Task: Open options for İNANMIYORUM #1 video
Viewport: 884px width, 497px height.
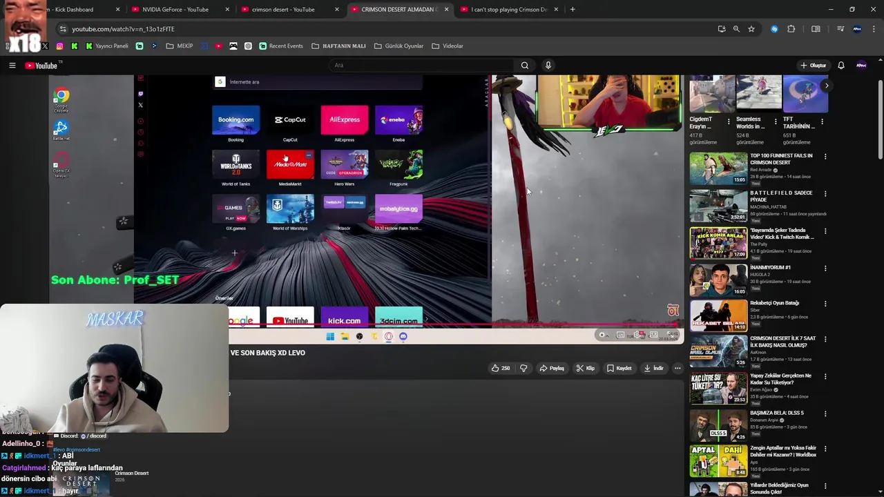Action: click(825, 269)
